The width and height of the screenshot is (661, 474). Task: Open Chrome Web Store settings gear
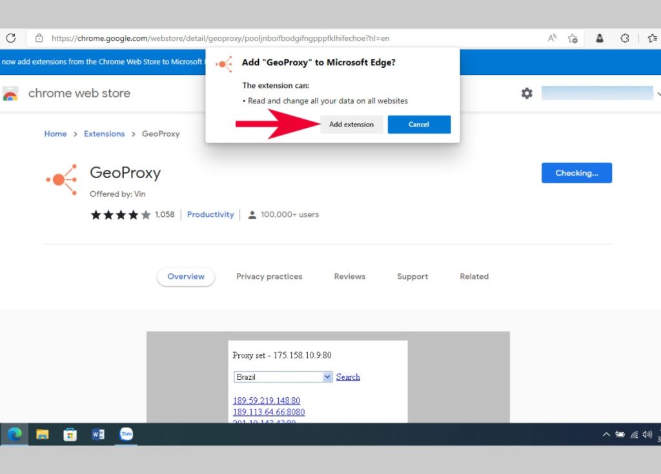tap(527, 93)
